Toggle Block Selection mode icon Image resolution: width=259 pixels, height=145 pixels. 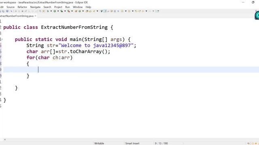pyautogui.click(x=115, y=11)
